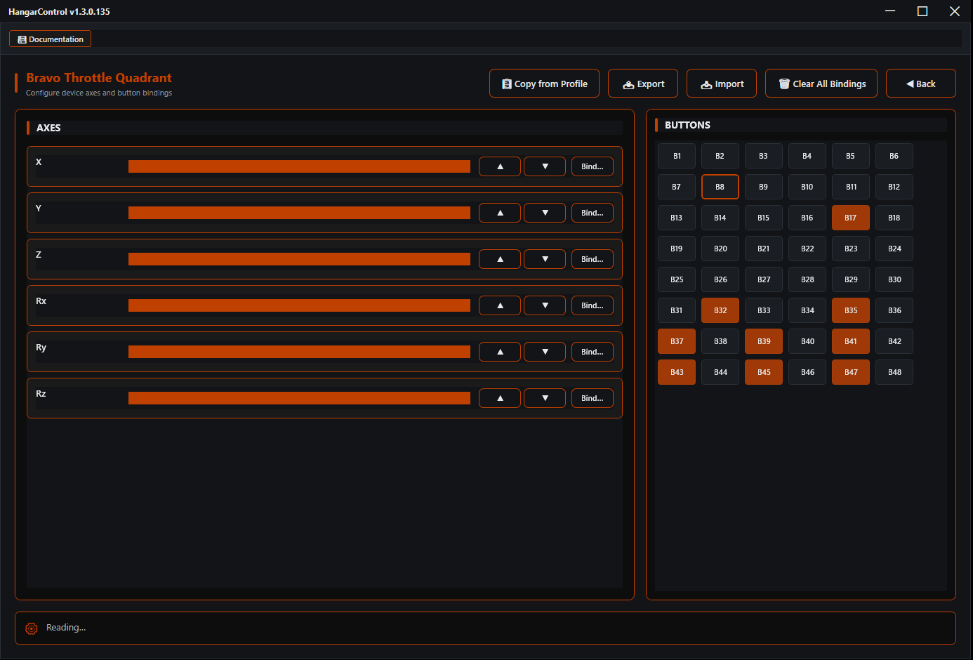Click the up arrow for the Z axis

point(499,258)
